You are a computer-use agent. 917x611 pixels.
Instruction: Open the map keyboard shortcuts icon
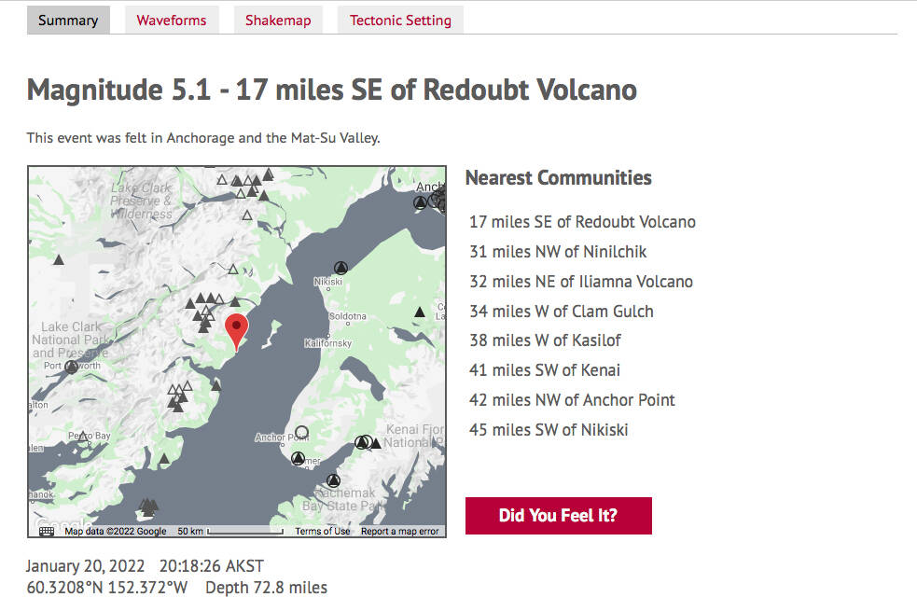[47, 531]
